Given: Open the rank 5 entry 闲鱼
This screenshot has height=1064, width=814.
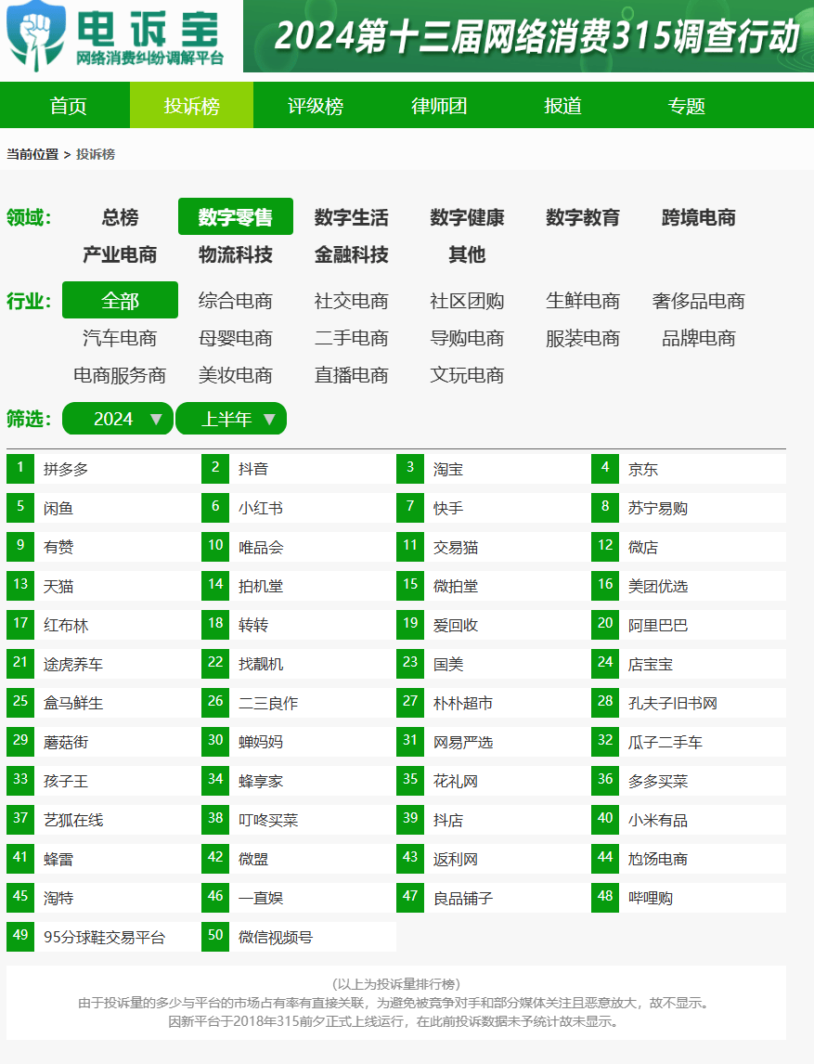Looking at the screenshot, I should tap(104, 508).
